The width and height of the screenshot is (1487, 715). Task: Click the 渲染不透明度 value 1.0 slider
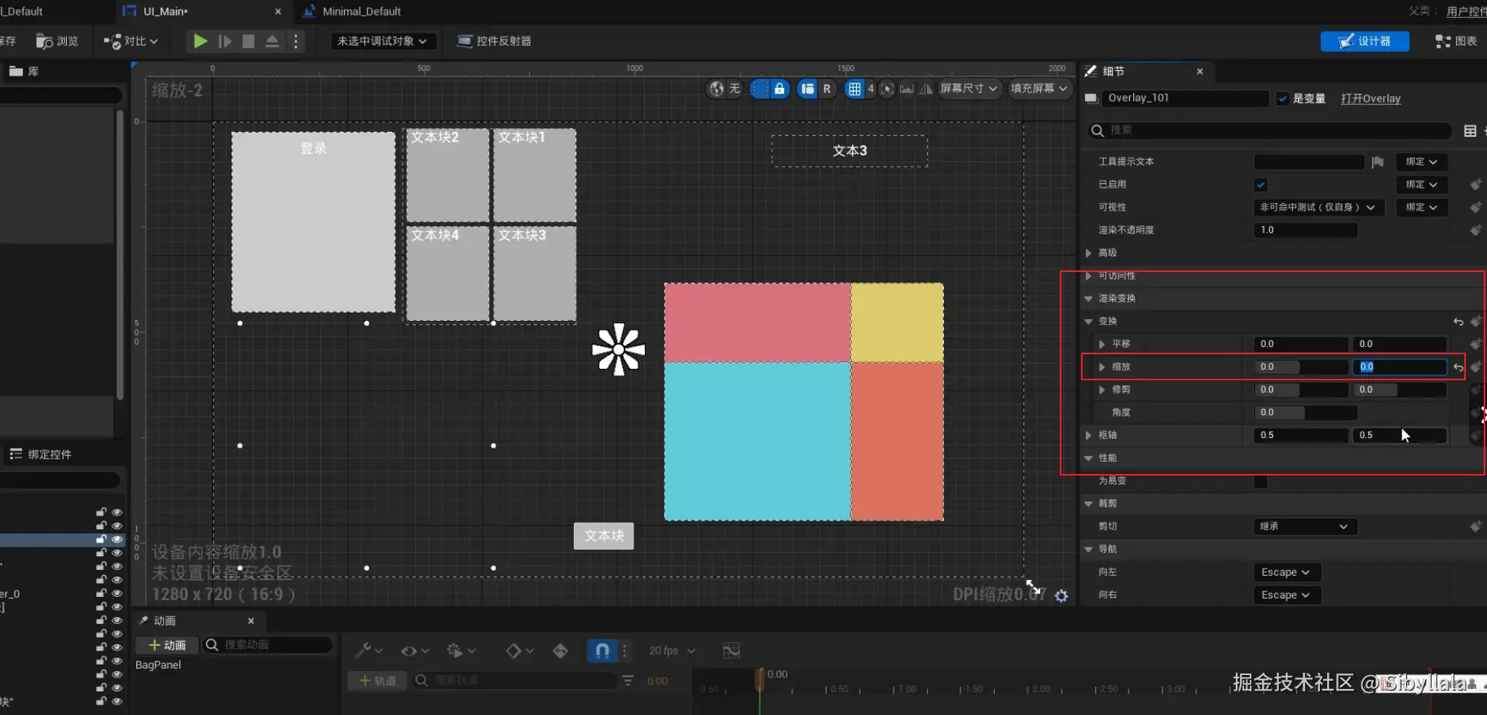[x=1305, y=230]
